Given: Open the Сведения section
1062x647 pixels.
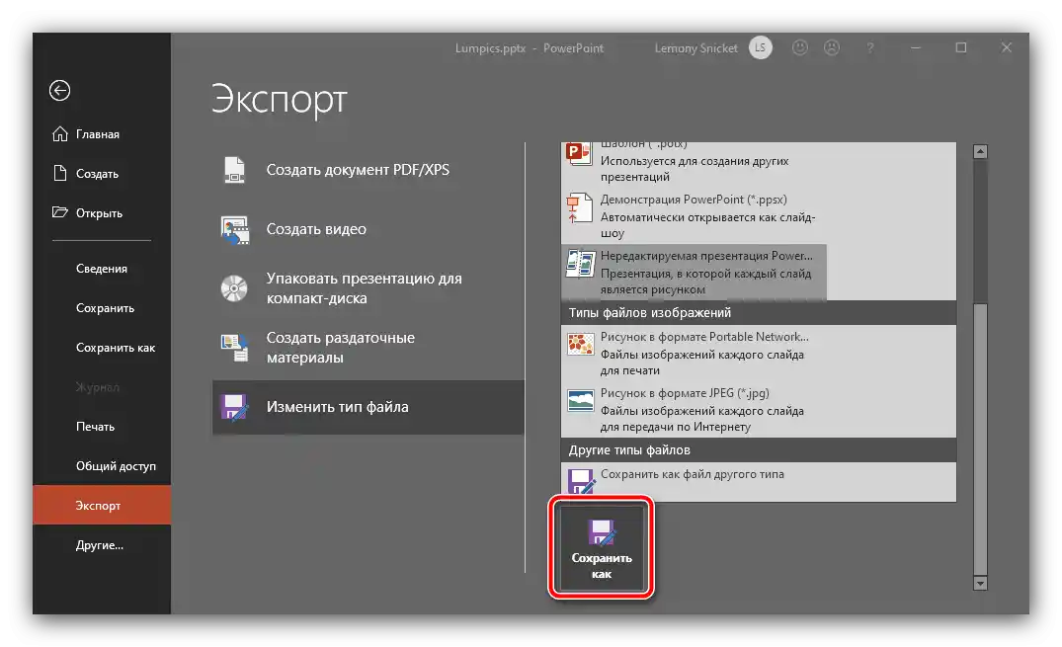Looking at the screenshot, I should pyautogui.click(x=102, y=269).
